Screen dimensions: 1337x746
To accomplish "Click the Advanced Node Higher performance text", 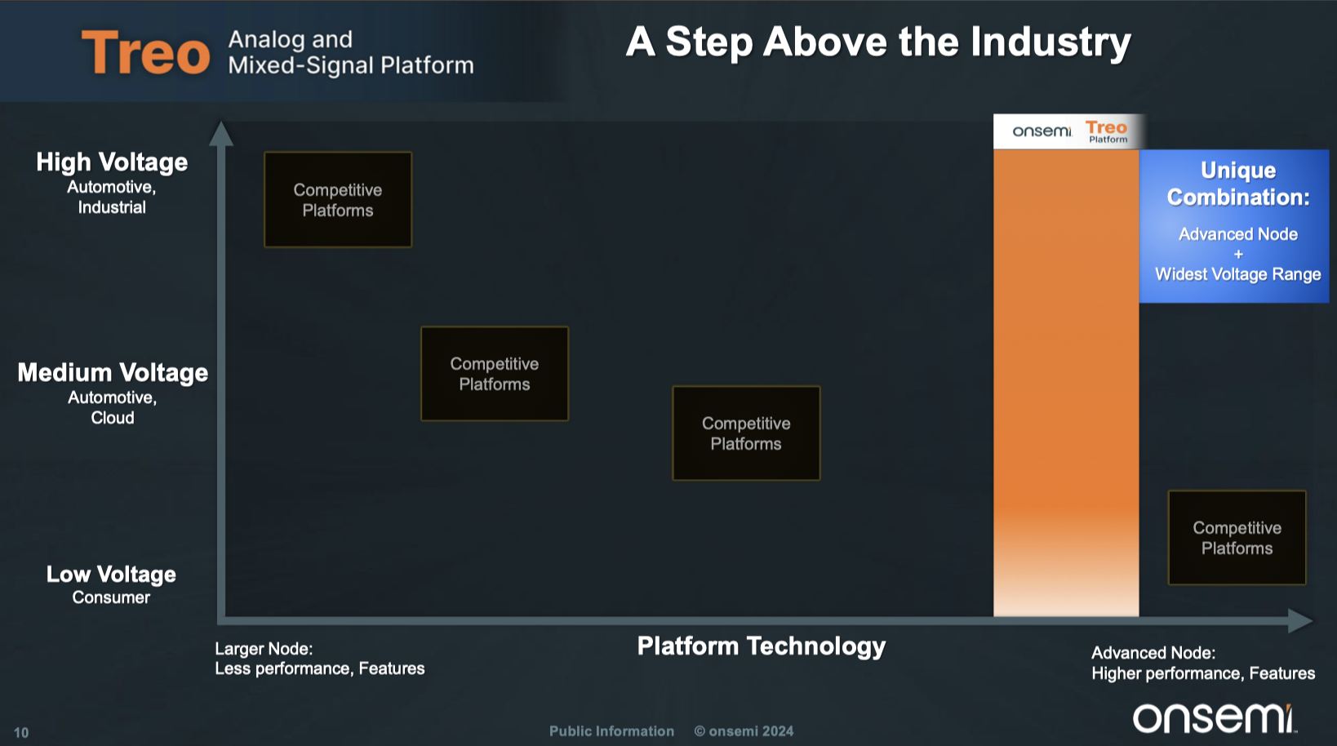I will 1202,663.
